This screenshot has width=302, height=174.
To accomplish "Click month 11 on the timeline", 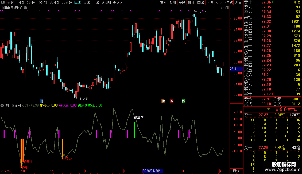I will tap(52, 171).
